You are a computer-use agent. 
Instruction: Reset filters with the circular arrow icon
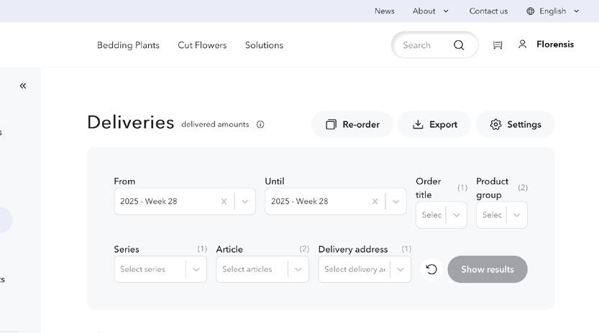431,269
